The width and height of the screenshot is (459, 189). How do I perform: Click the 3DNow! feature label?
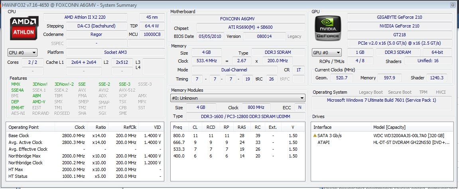click(40, 84)
